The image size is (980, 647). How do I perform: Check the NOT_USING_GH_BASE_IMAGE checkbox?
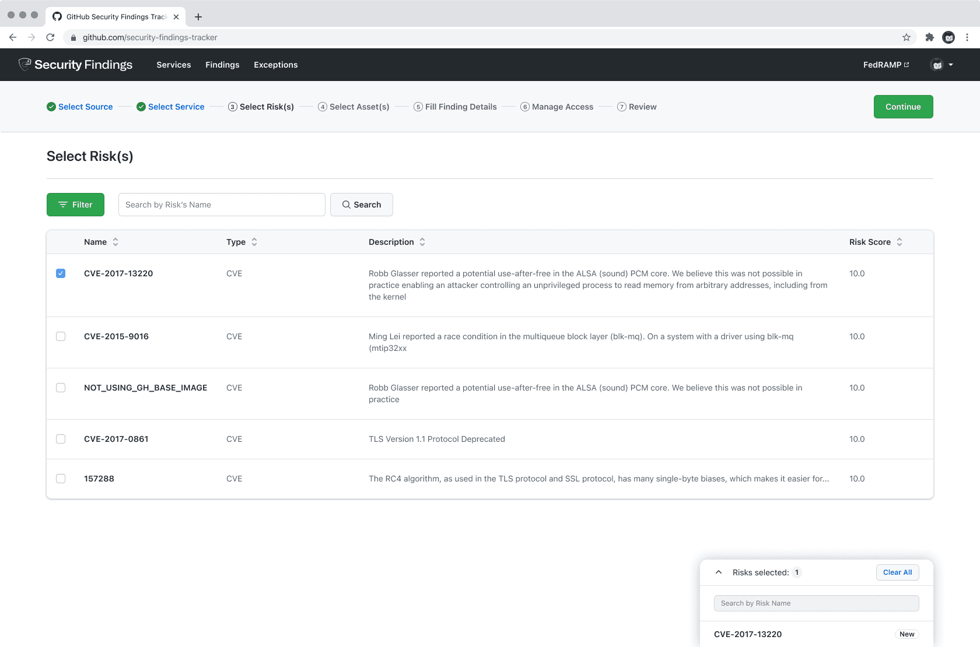[61, 388]
